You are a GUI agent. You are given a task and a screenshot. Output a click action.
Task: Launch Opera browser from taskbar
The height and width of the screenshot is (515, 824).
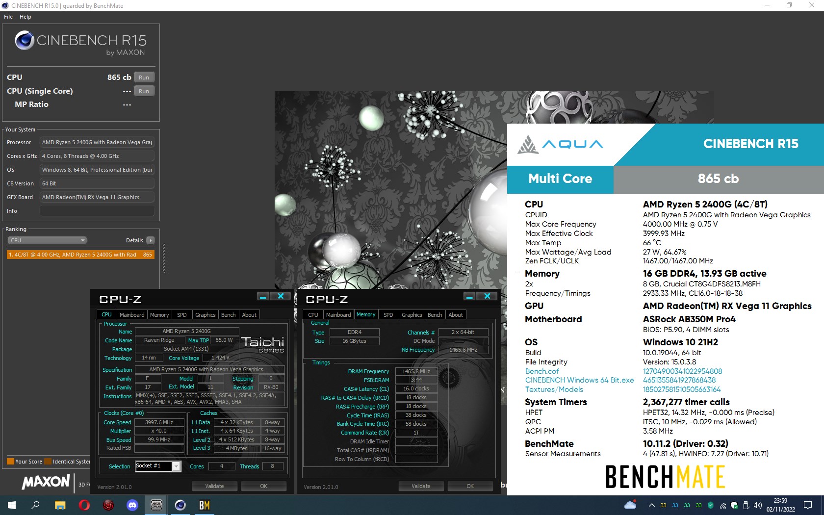(x=84, y=505)
